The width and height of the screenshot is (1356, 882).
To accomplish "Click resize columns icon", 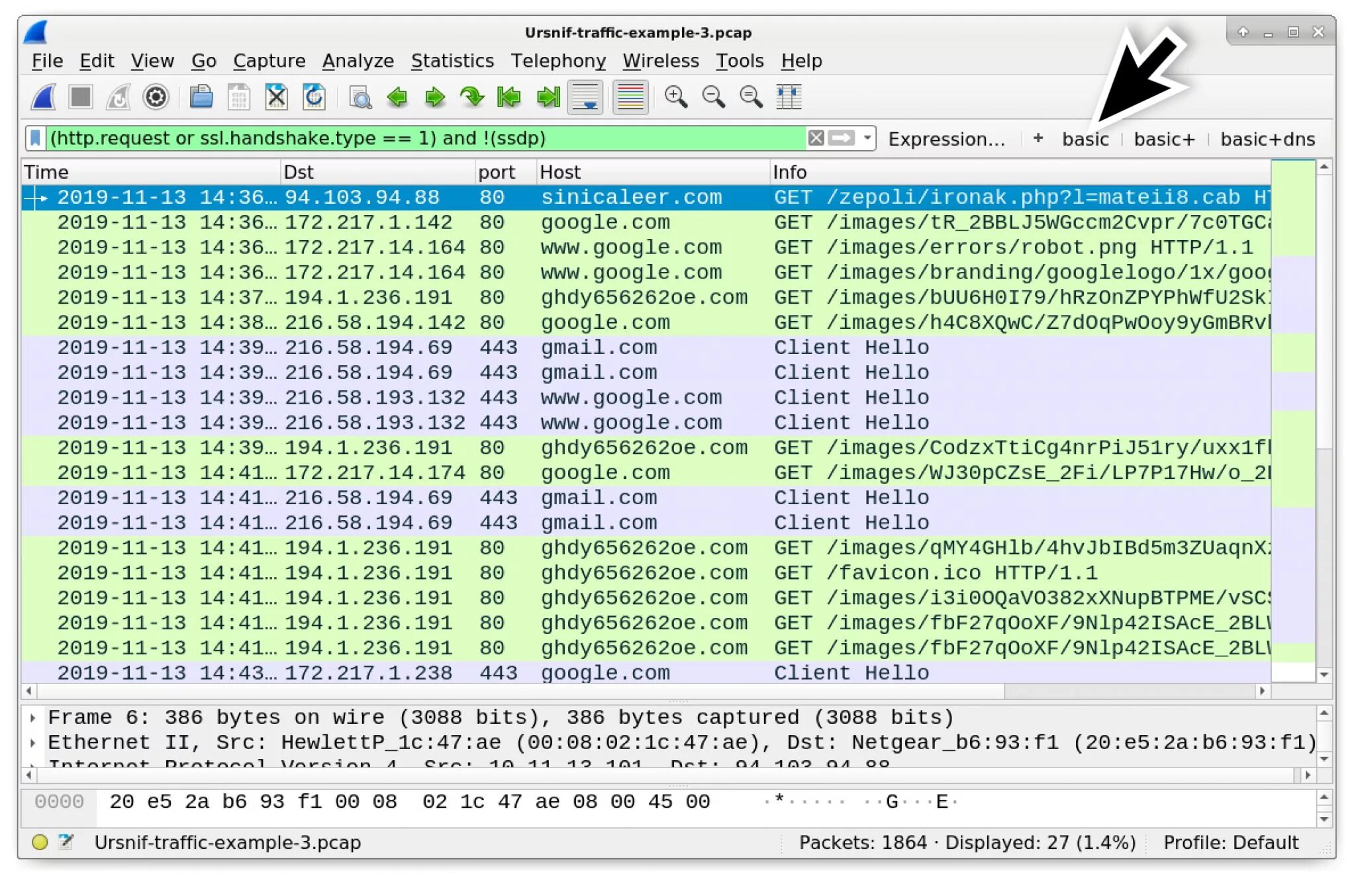I will pyautogui.click(x=789, y=97).
